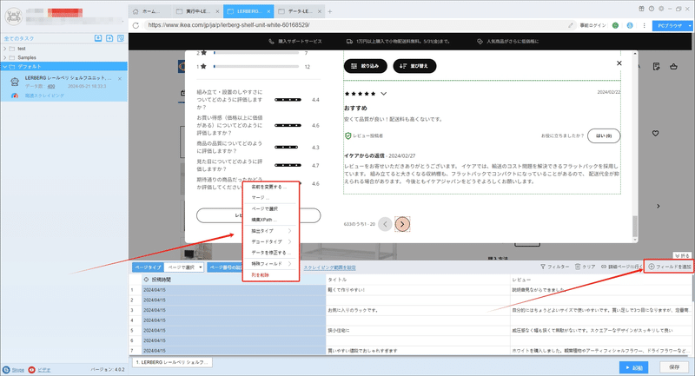
Task: Open ページで選択 page type dropdown
Action: (x=184, y=267)
